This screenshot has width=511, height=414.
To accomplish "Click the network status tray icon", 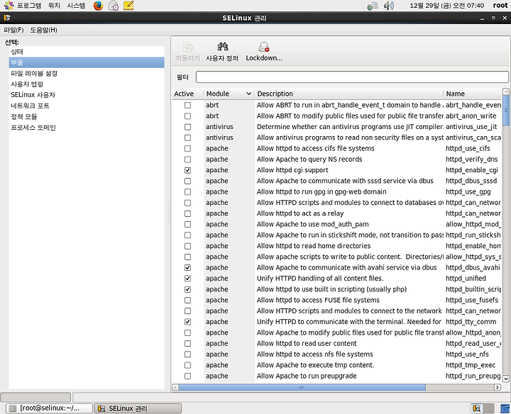I will pos(373,6).
